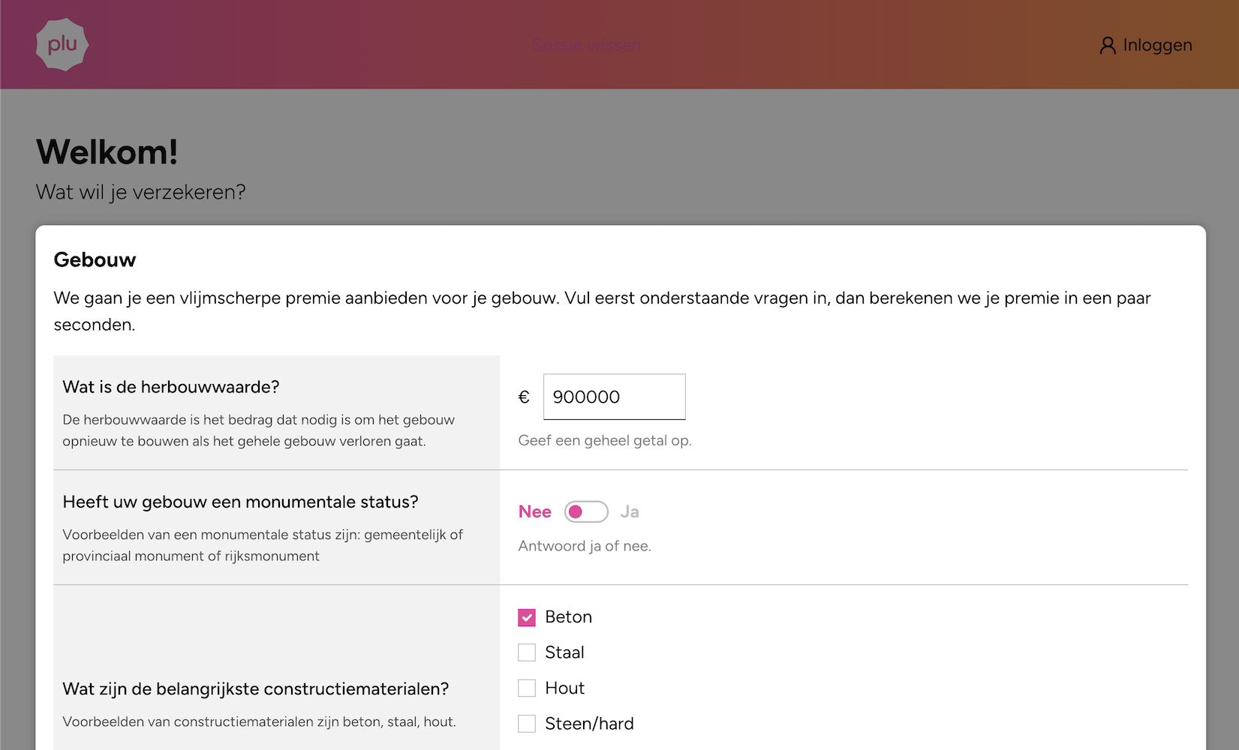
Task: Click the faded Sessie wissen link
Action: coord(586,45)
